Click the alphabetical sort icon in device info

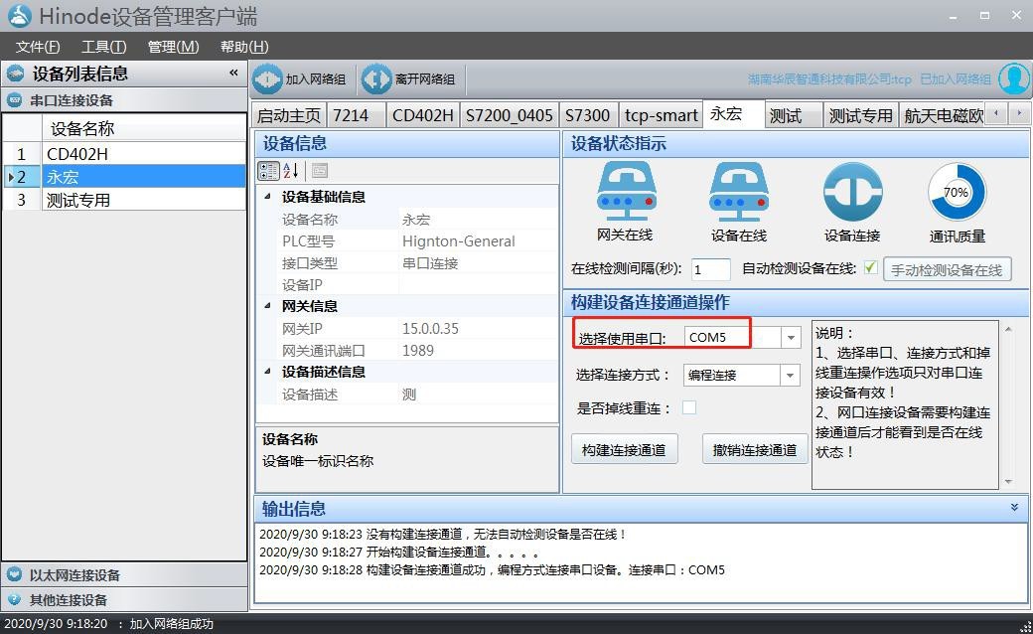tap(288, 171)
